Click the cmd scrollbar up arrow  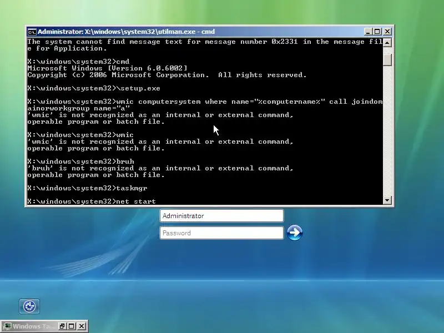coord(387,43)
